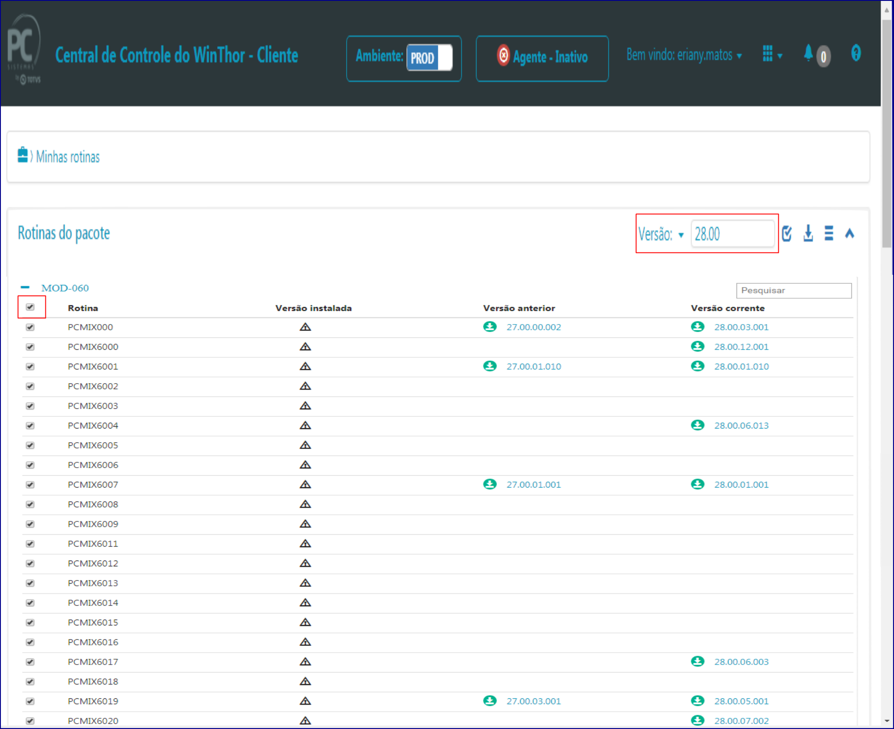Open the list menu icon in Rotinas do pacote

coord(829,233)
